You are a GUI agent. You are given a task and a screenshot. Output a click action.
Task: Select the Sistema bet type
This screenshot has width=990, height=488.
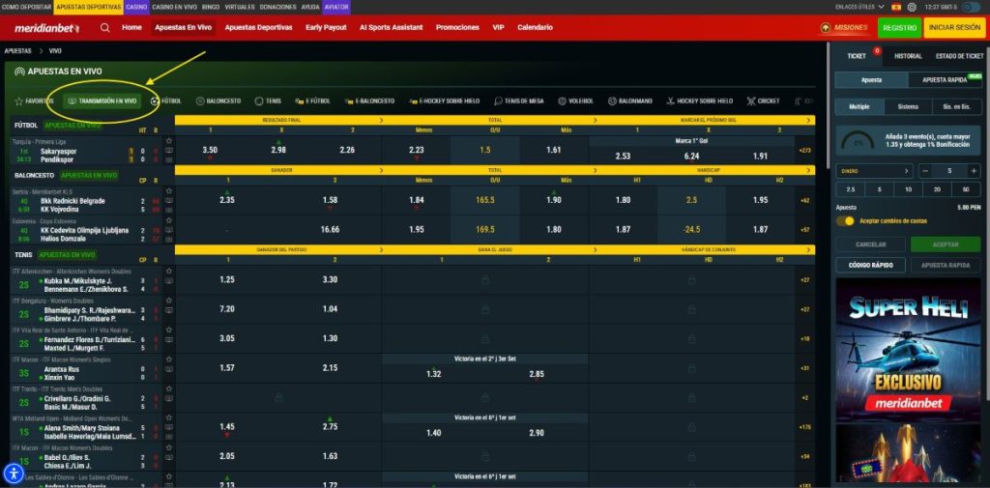pyautogui.click(x=908, y=107)
